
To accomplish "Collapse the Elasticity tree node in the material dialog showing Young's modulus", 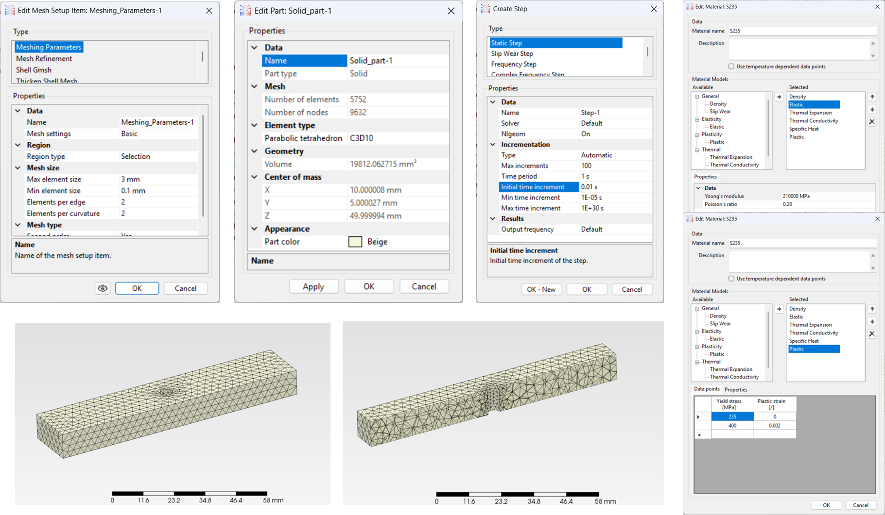I will tap(697, 119).
